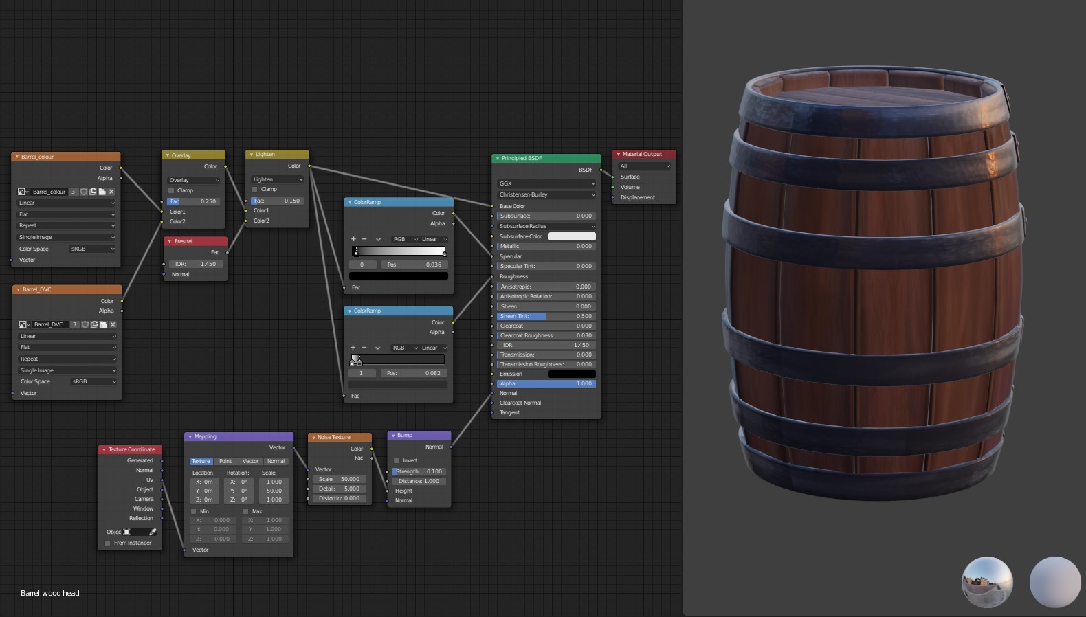Toggle the Invert checkbox in Bump node
The width and height of the screenshot is (1086, 617).
coord(397,460)
